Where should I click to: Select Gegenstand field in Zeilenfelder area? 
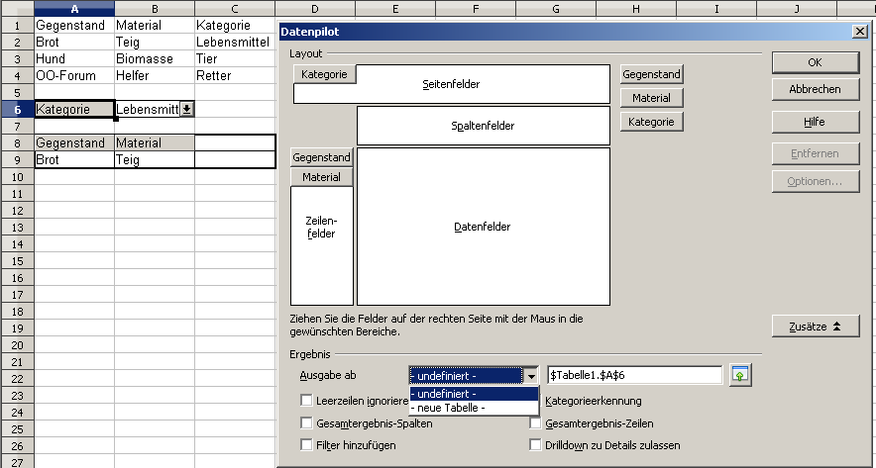321,157
